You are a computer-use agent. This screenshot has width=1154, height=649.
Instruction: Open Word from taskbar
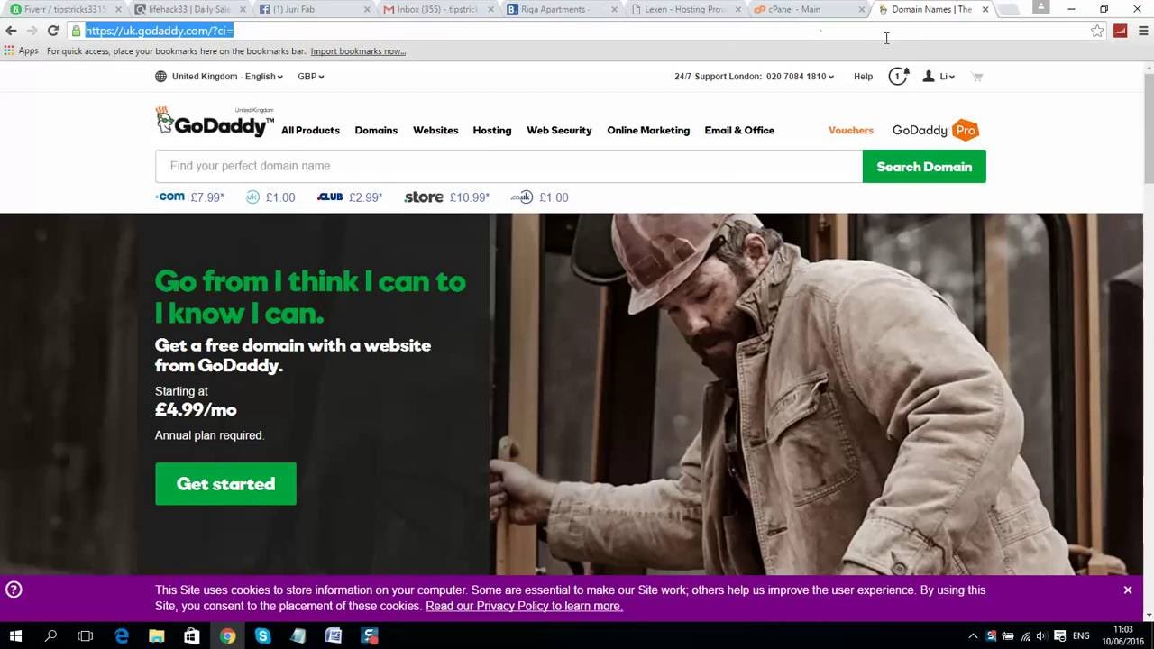(x=334, y=636)
